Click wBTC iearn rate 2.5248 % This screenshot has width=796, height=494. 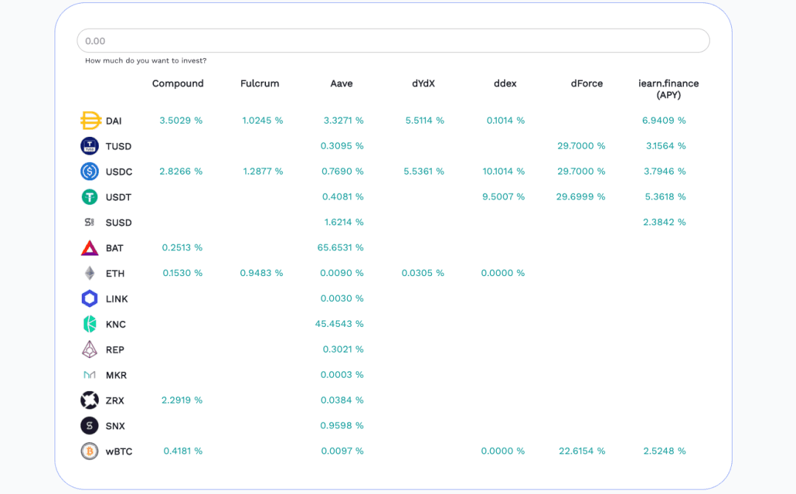pyautogui.click(x=665, y=451)
